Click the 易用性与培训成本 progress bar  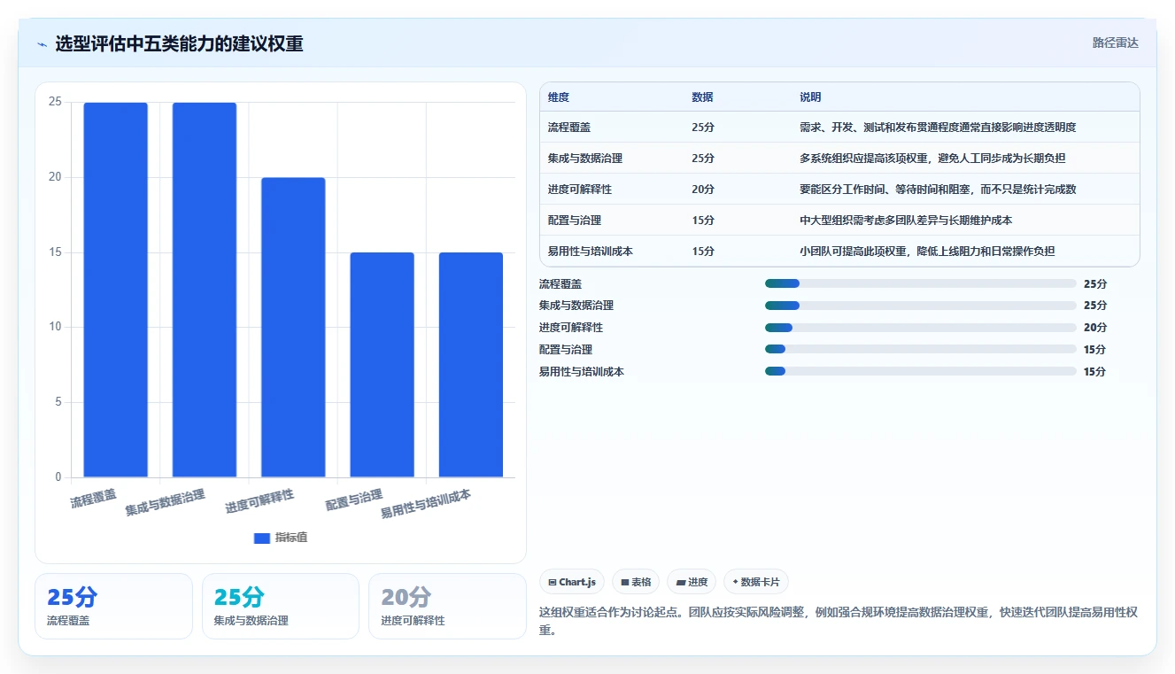click(x=921, y=372)
